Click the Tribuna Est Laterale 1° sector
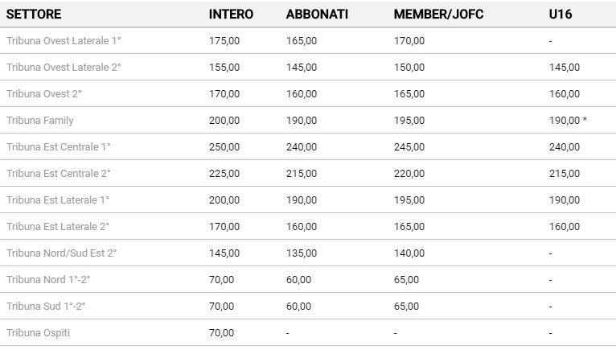 (x=58, y=200)
